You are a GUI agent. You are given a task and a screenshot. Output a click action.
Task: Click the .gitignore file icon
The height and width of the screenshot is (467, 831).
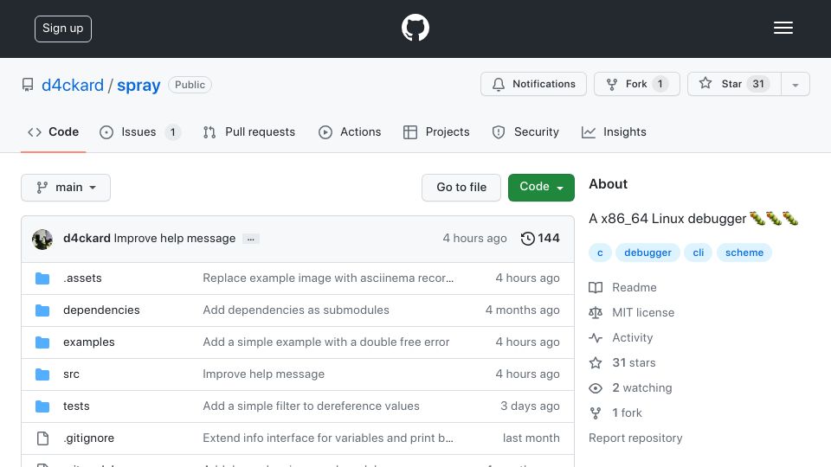42,438
